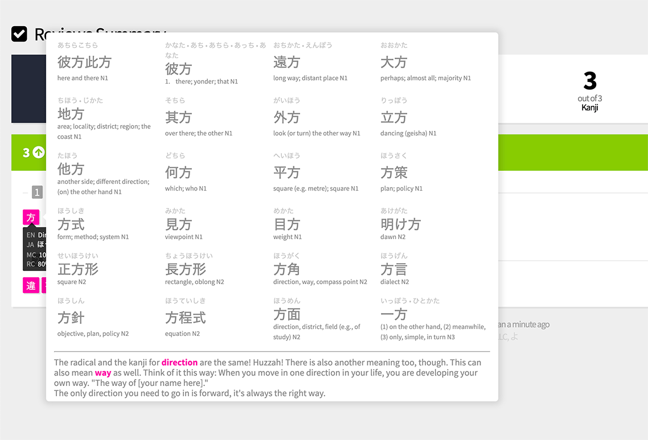Open the vocabulary entry 方程式
This screenshot has width=648, height=440.
185,318
